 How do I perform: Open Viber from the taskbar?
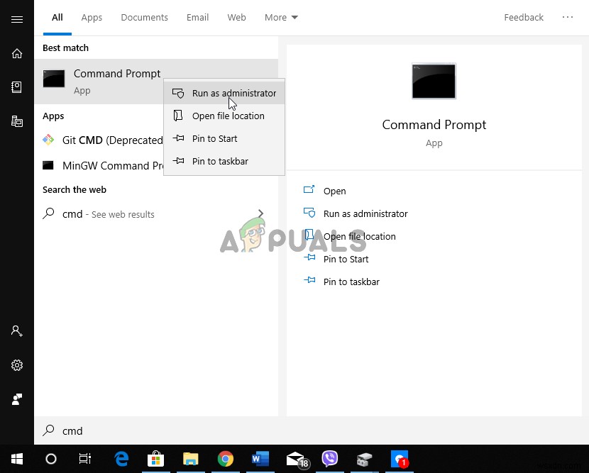point(330,459)
